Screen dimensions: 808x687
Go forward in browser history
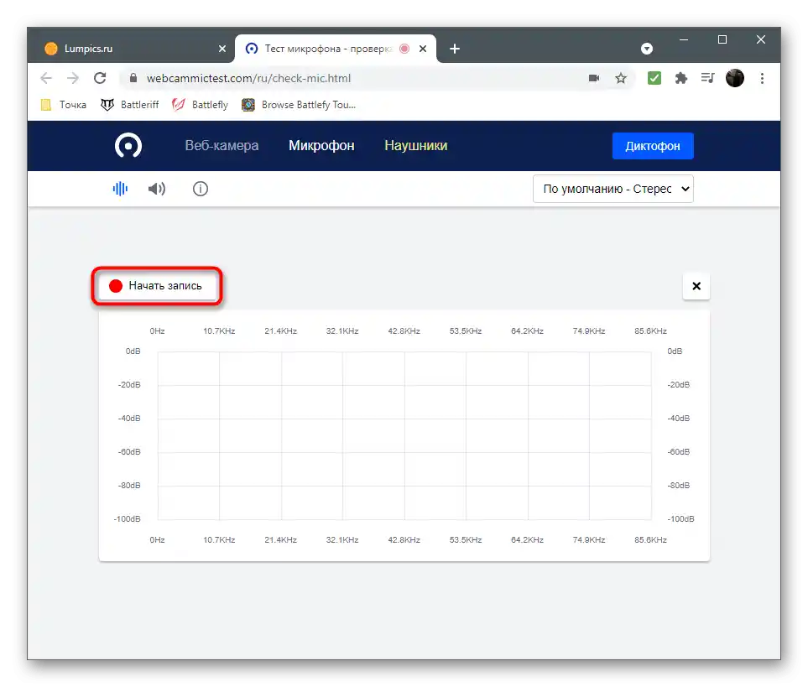73,78
